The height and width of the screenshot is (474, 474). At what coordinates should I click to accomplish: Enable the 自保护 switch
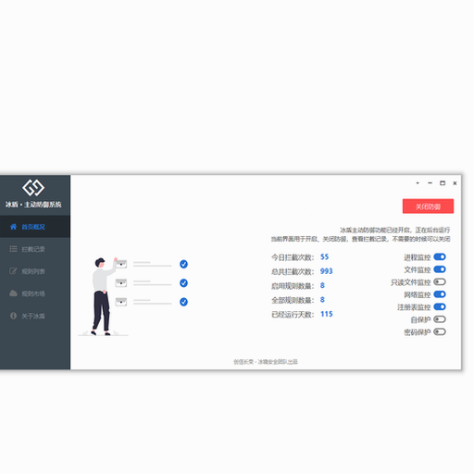pos(440,319)
